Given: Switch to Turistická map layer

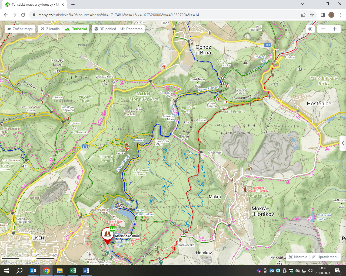Looking at the screenshot, I should [76, 29].
